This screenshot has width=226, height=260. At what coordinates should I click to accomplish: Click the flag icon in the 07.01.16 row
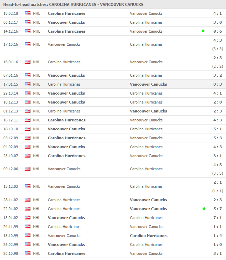click(28, 75)
